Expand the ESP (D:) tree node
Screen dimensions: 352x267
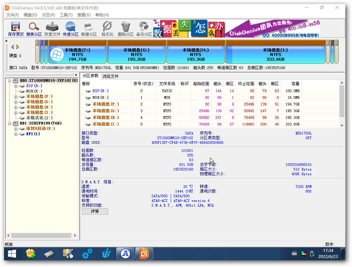tap(16, 86)
